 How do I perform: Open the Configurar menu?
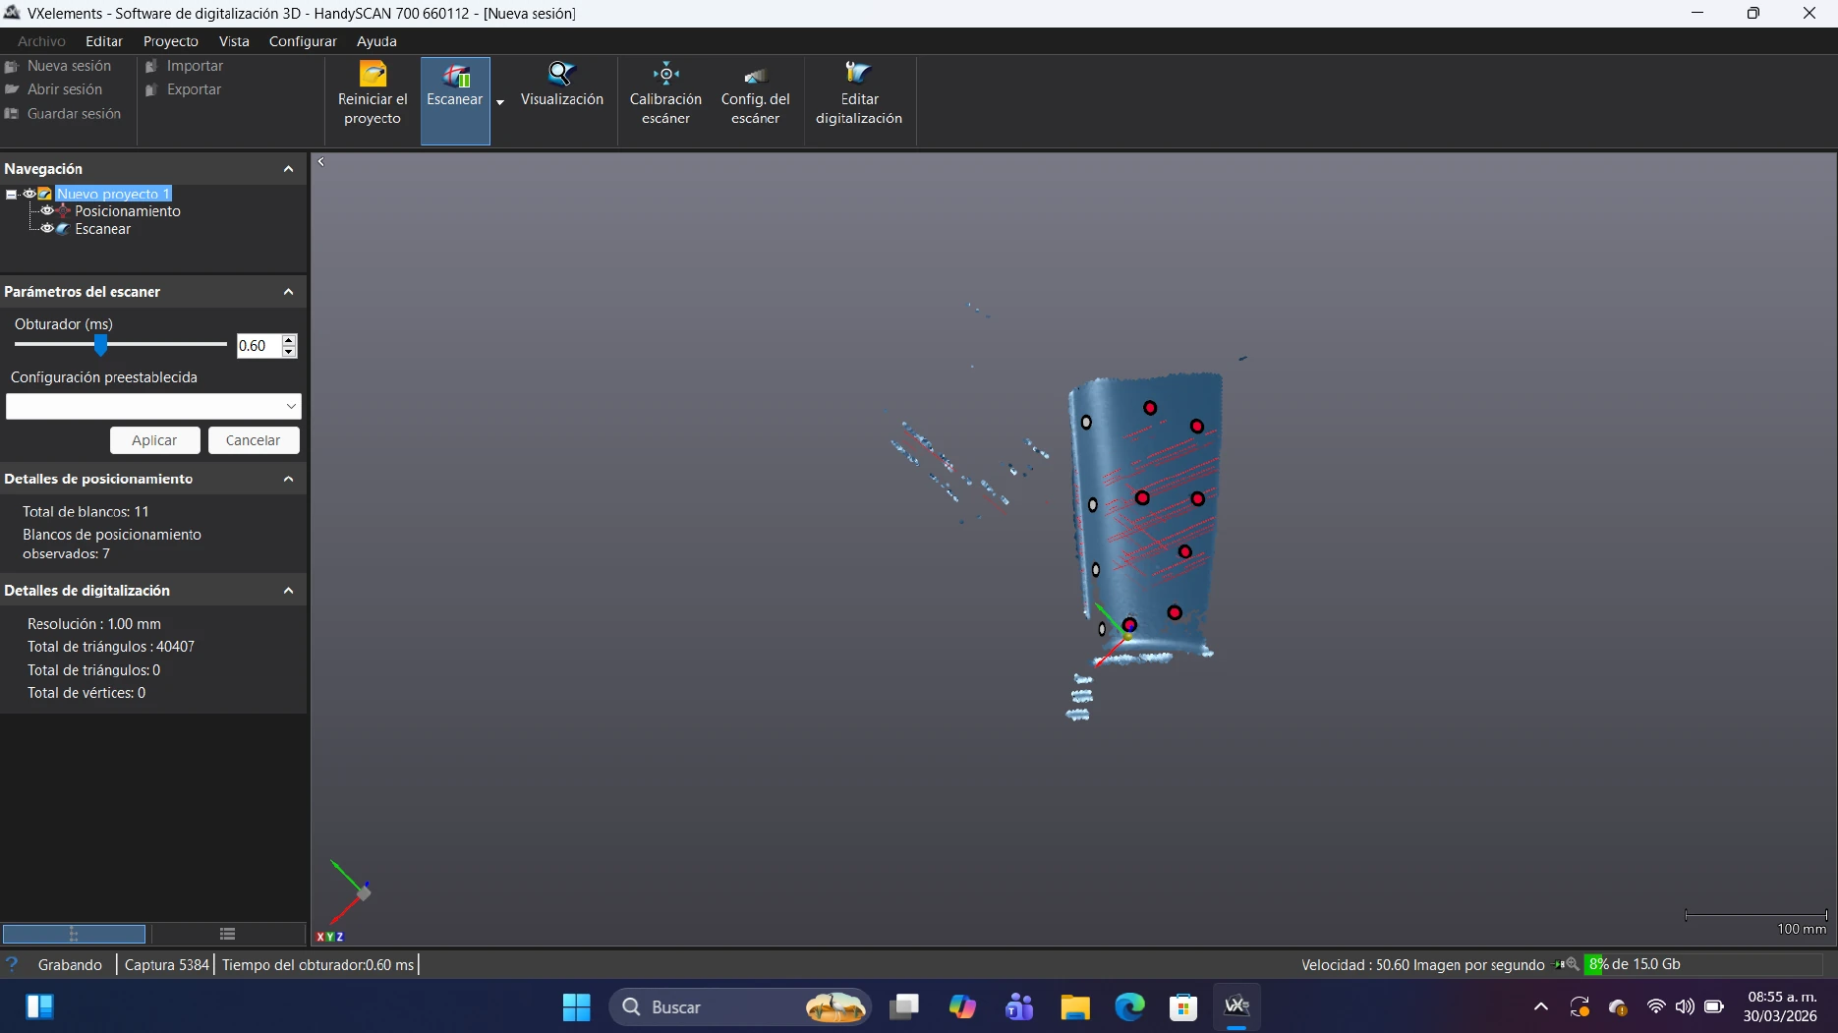(302, 41)
